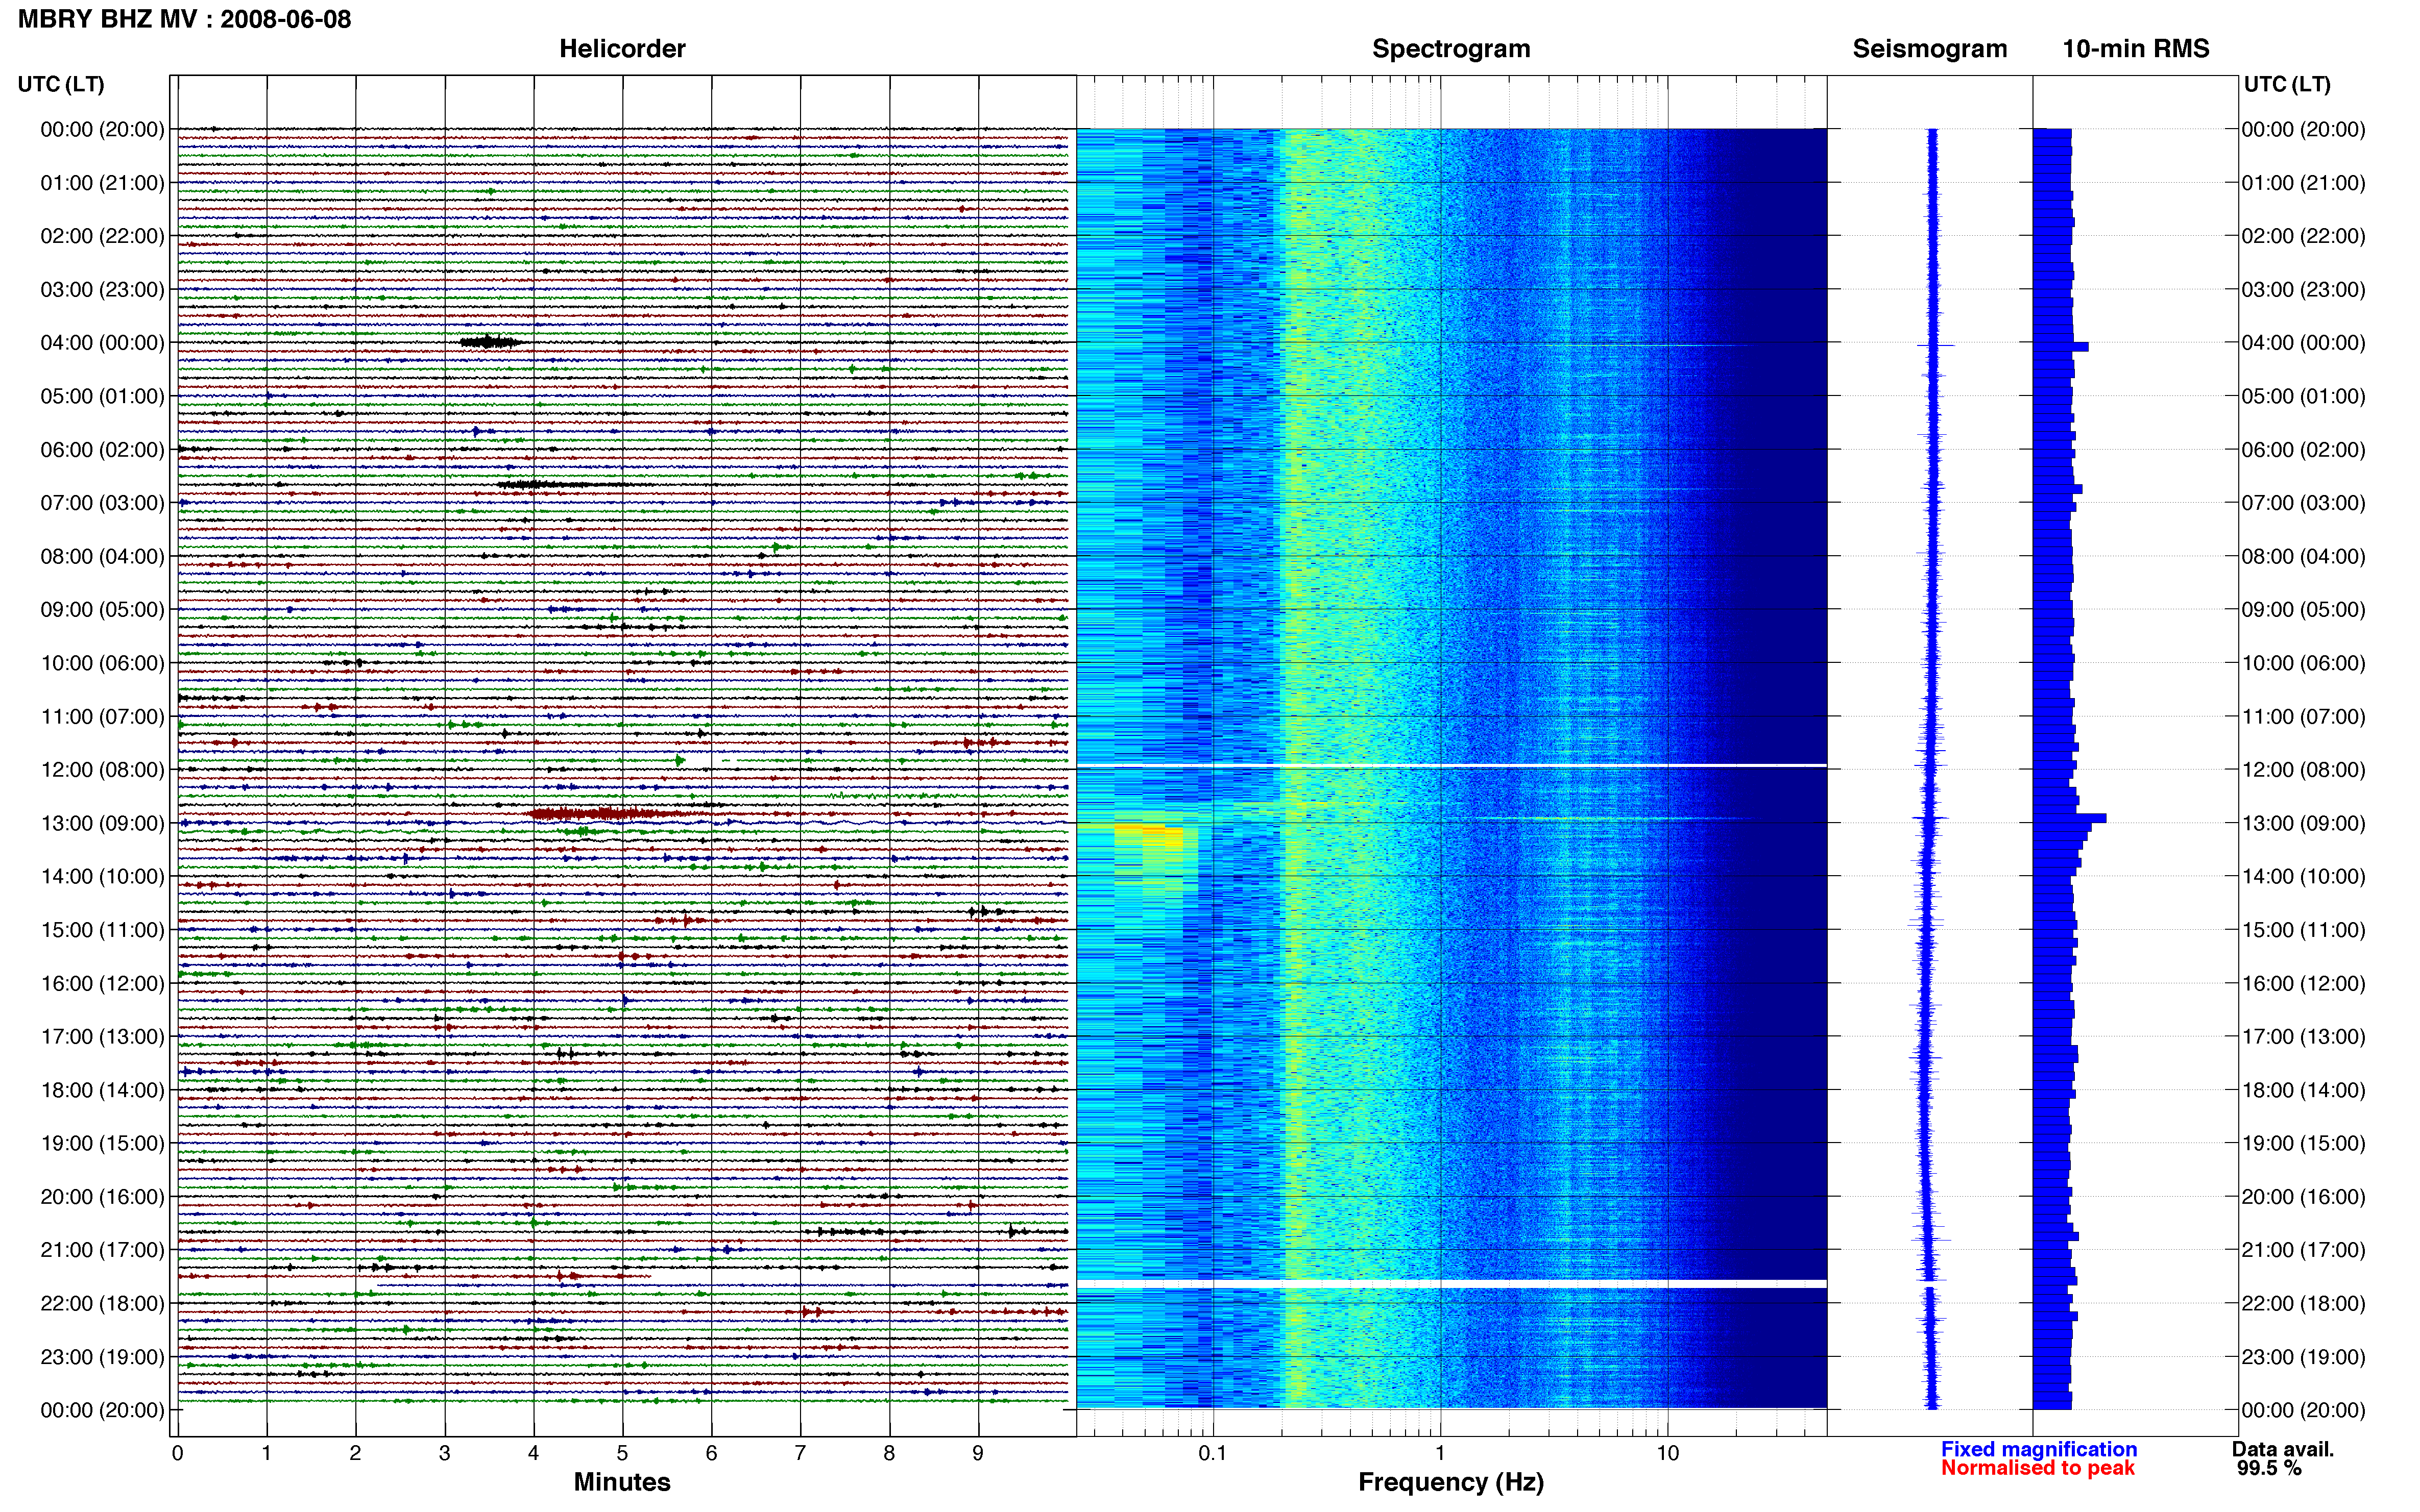Click the '0.1' frequency axis tick label
Image resolution: width=2420 pixels, height=1512 pixels.
[x=1213, y=1453]
